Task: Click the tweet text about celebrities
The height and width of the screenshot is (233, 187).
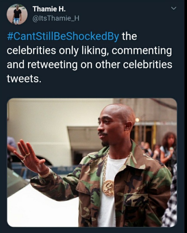Action: tap(90, 58)
